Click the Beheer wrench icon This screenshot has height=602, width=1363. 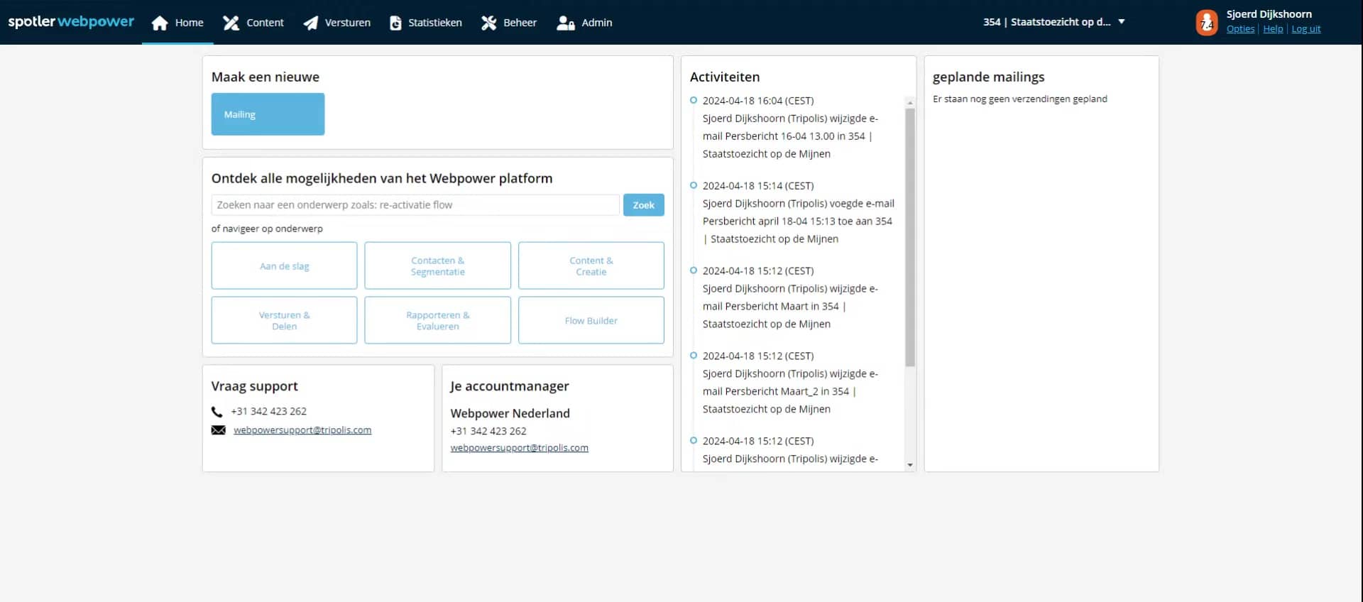[488, 23]
